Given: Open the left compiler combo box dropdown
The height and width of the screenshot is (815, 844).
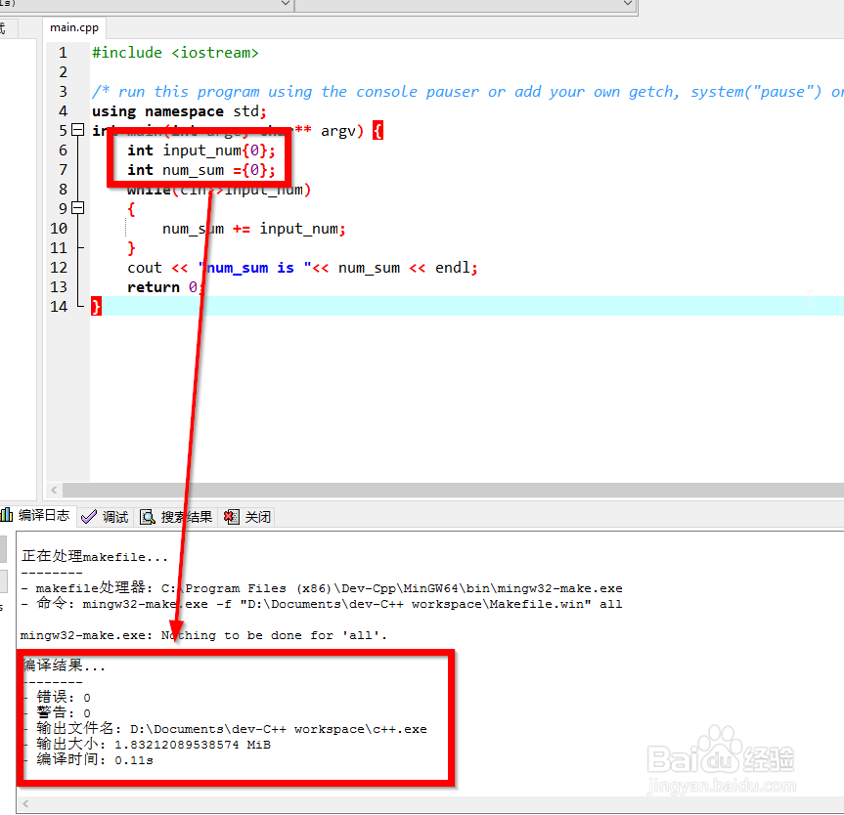Looking at the screenshot, I should pos(285,4).
